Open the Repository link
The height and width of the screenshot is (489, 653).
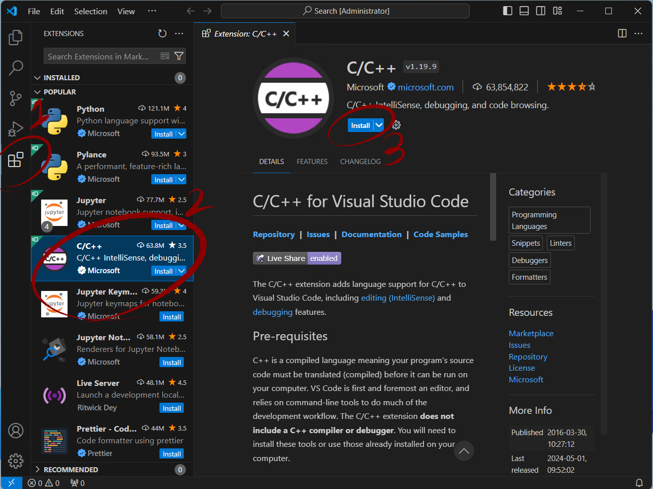pos(274,234)
